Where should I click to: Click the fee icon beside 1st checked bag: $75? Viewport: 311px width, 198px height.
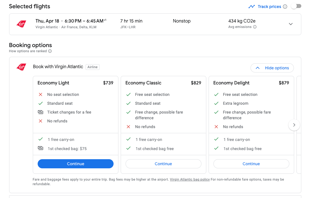pos(41,148)
